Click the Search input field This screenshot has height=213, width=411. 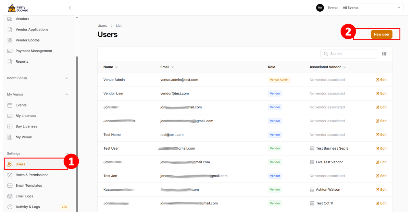(x=352, y=54)
